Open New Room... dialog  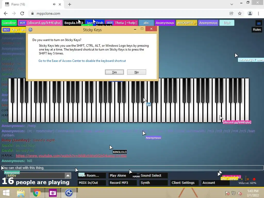[x=92, y=175]
